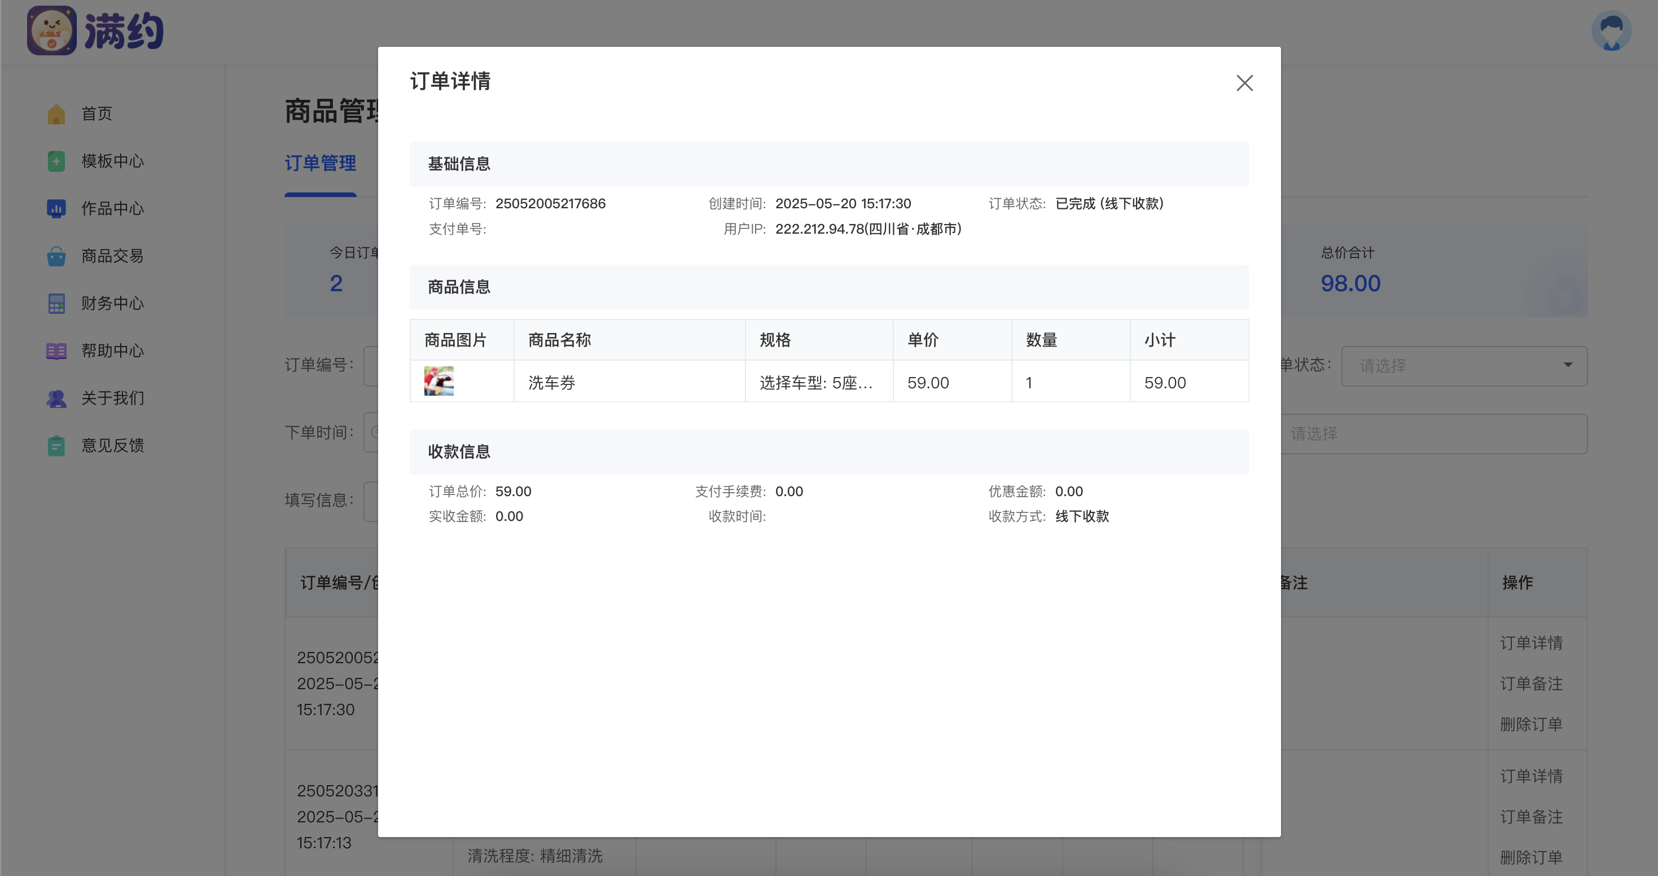Click the car wash product thumbnail
Screen dimensions: 1658x876
[x=438, y=381]
